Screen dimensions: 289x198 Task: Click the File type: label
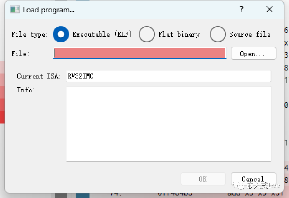30,34
